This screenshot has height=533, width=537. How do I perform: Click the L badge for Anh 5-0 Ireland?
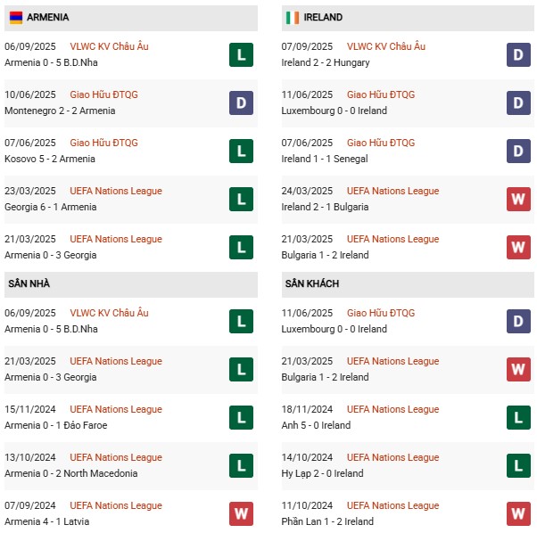[x=518, y=418]
